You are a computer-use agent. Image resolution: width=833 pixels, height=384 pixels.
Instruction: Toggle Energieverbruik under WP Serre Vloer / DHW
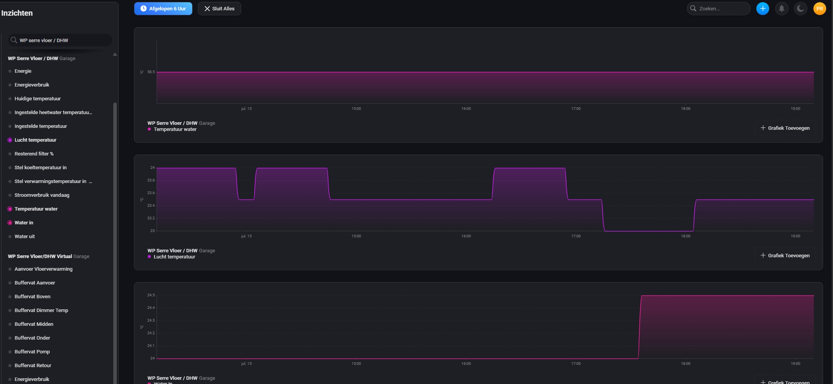point(32,85)
